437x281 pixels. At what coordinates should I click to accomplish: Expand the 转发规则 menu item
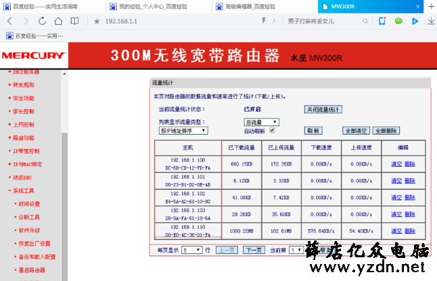(24, 85)
